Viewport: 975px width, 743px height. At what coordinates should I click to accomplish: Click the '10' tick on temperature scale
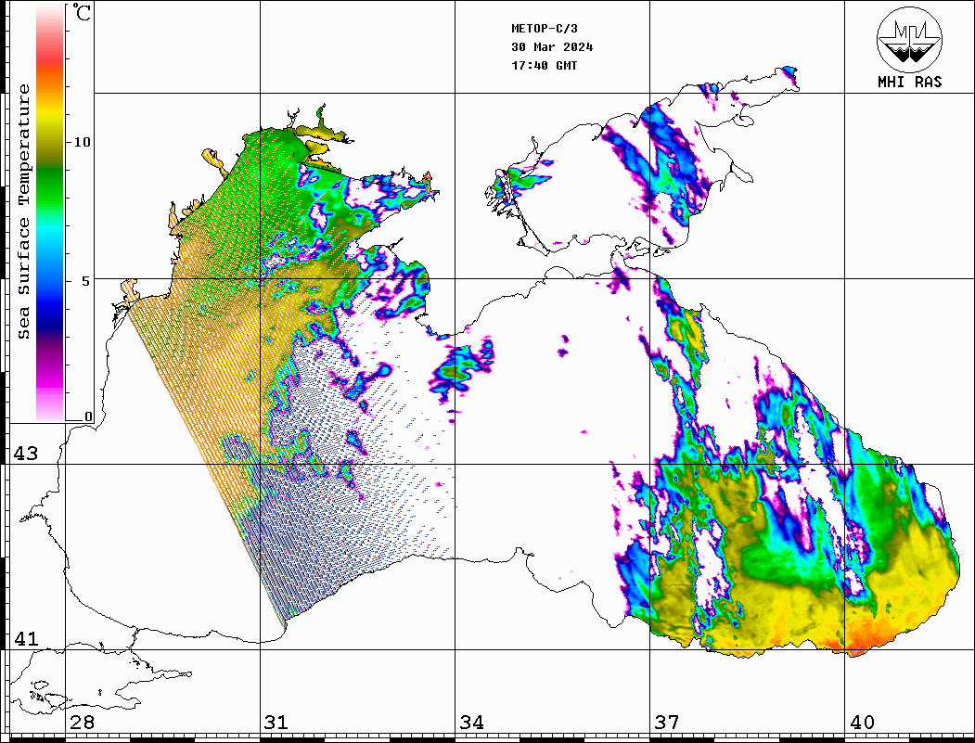(82, 142)
